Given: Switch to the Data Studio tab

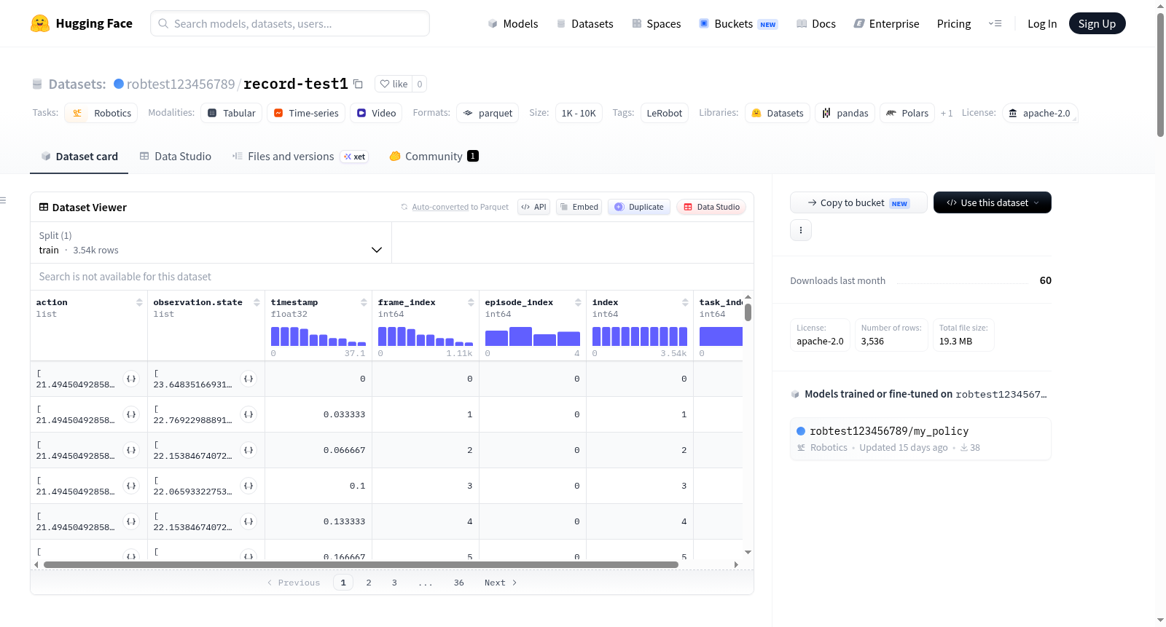Looking at the screenshot, I should click(175, 156).
